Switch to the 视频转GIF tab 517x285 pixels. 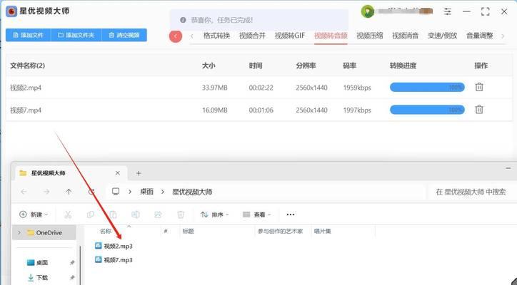(x=290, y=36)
